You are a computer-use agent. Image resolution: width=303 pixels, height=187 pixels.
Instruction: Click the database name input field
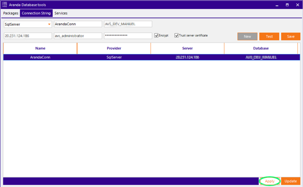click(x=128, y=24)
